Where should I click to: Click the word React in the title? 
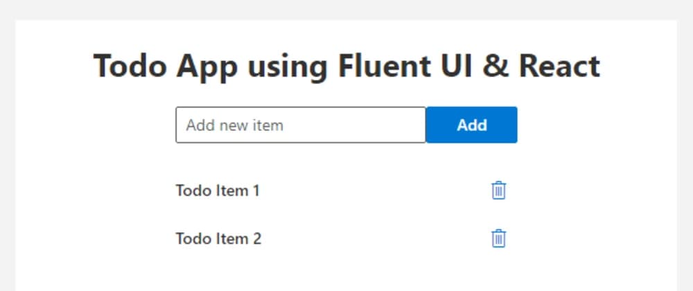coord(559,67)
